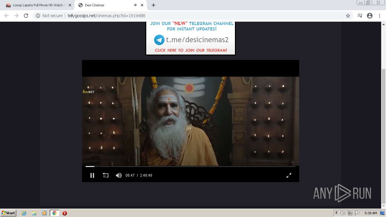386x217 pixels.
Task: Click the 06:47 elapsed time
Action: point(130,175)
